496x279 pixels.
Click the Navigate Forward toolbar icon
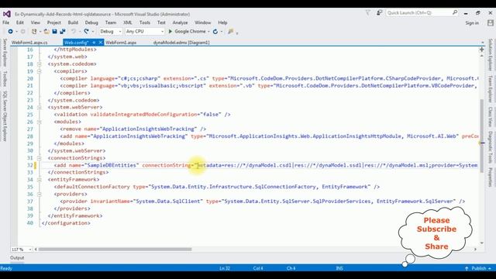click(22, 31)
